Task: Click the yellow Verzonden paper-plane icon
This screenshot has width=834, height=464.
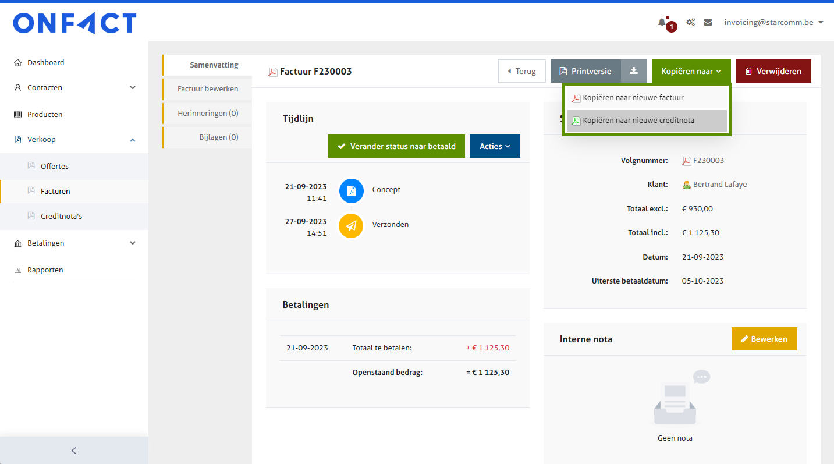Action: 351,226
